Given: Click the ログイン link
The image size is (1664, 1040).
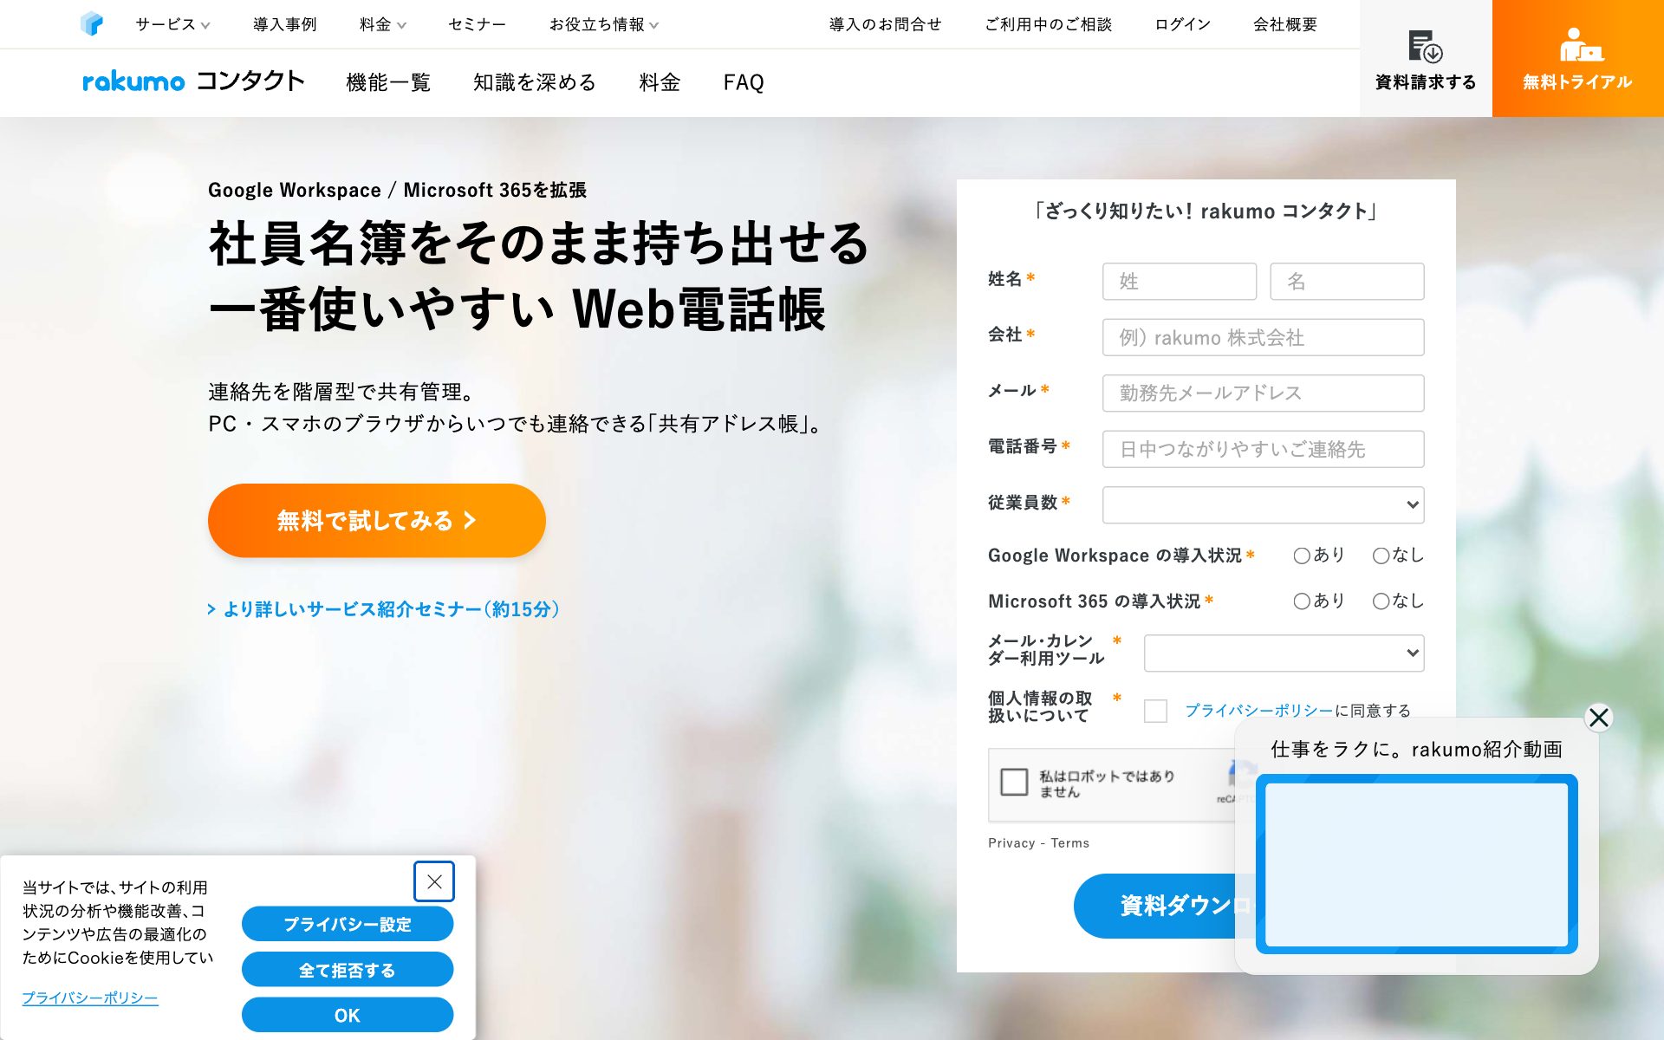Looking at the screenshot, I should point(1182,24).
